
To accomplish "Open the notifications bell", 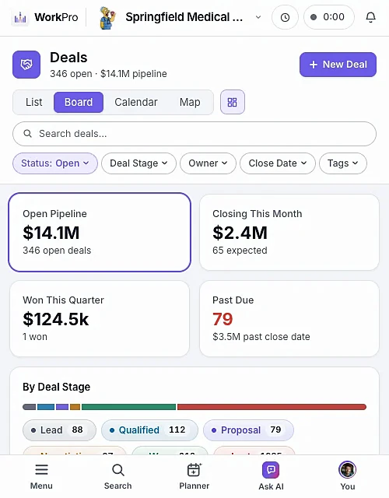I will point(370,17).
